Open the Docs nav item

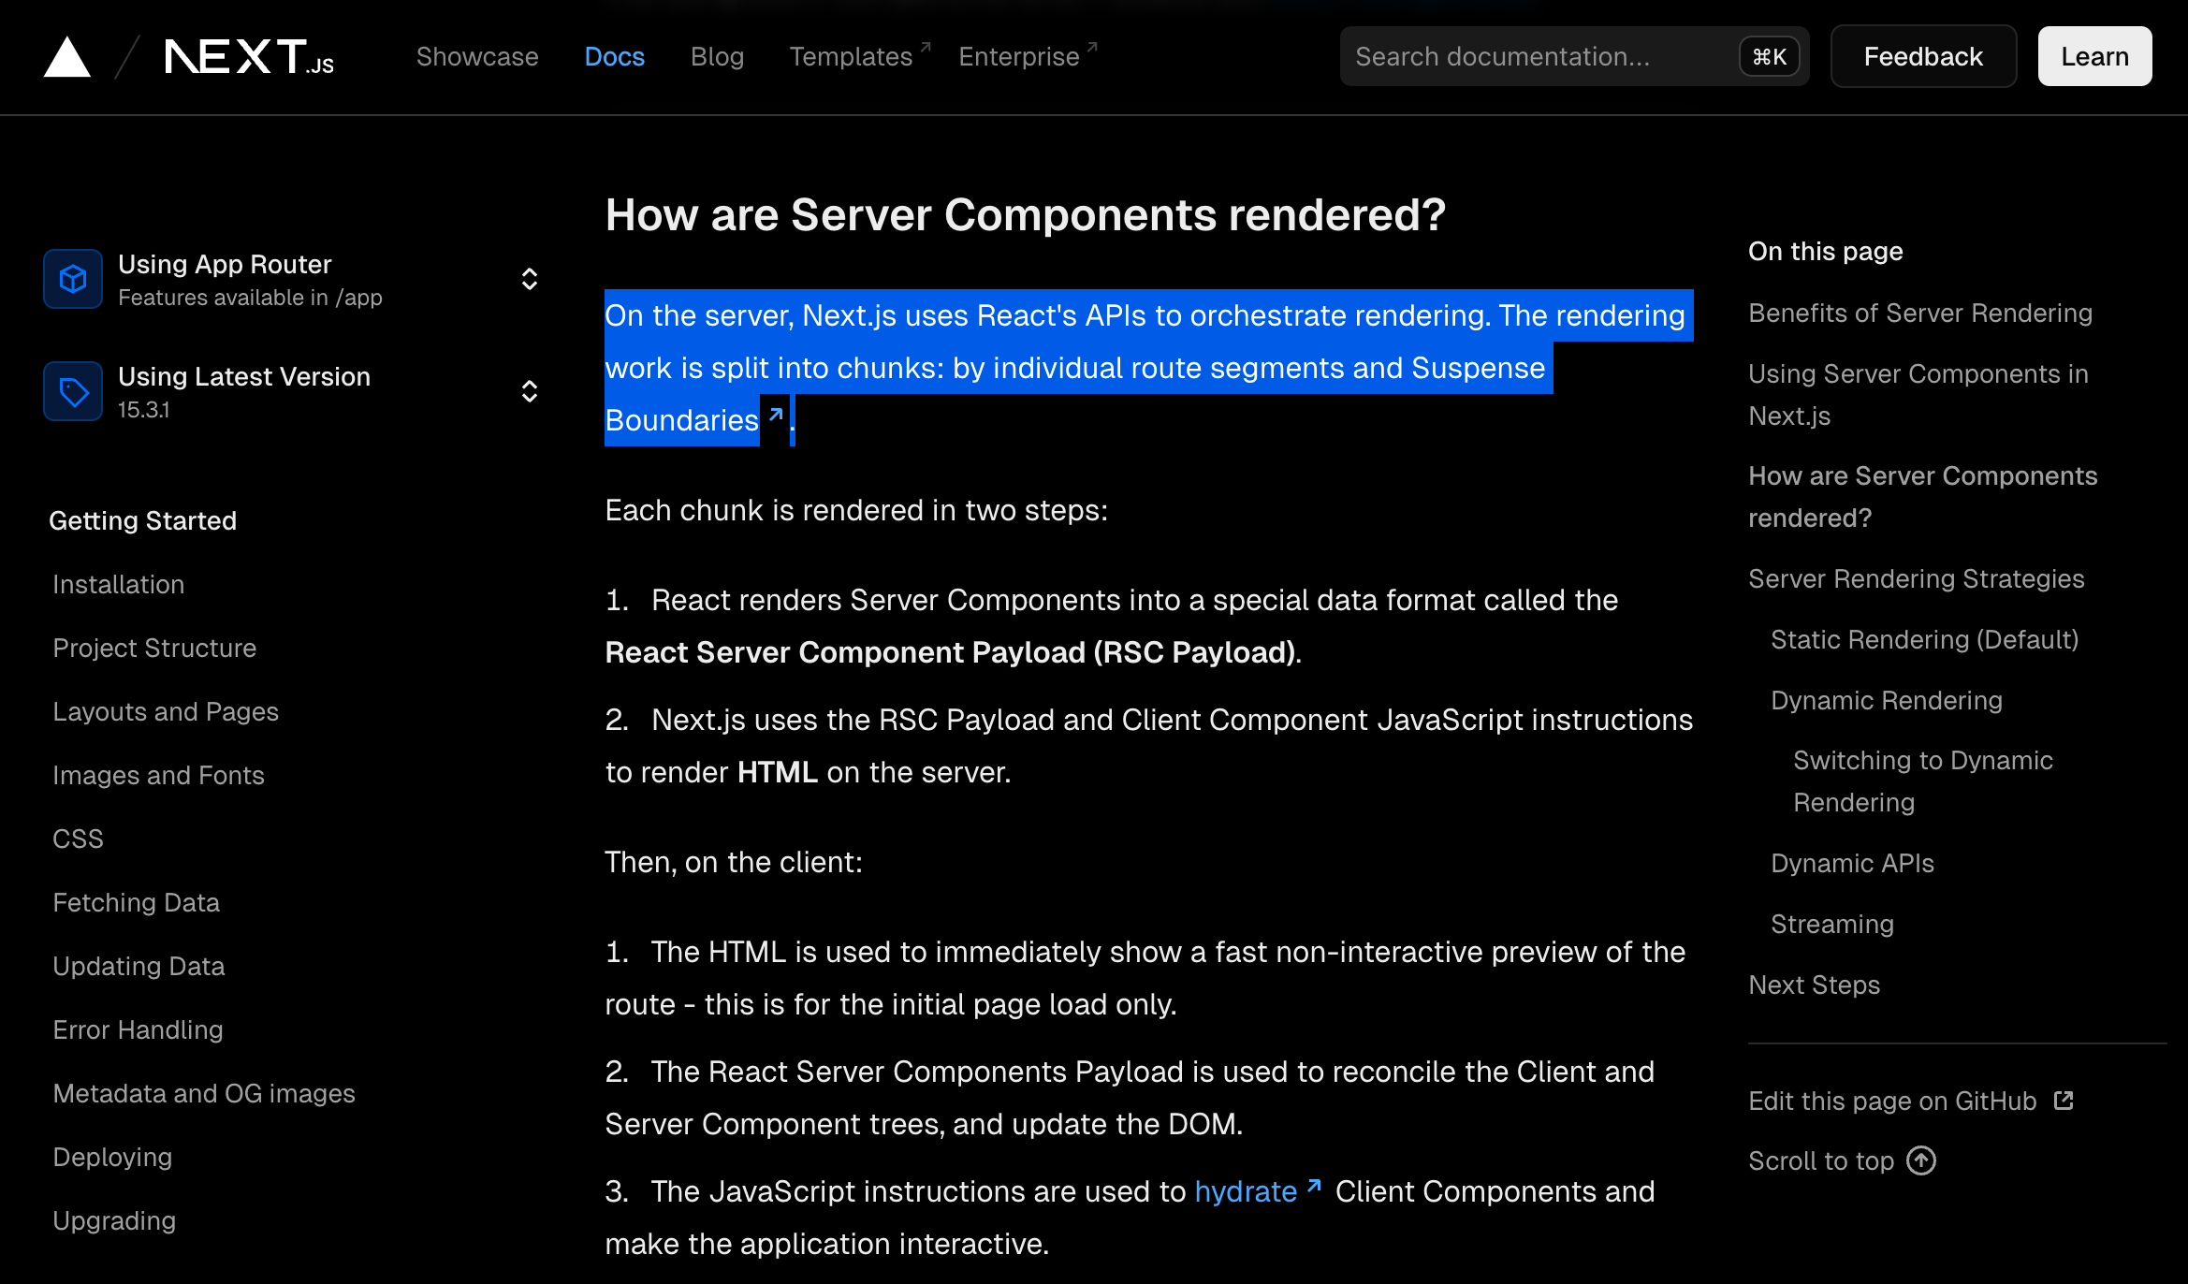(614, 56)
